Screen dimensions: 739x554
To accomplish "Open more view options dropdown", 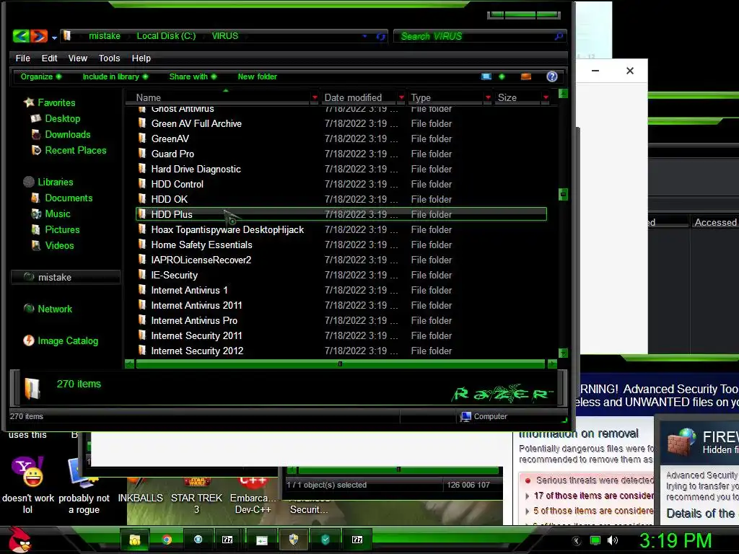I will tap(502, 76).
